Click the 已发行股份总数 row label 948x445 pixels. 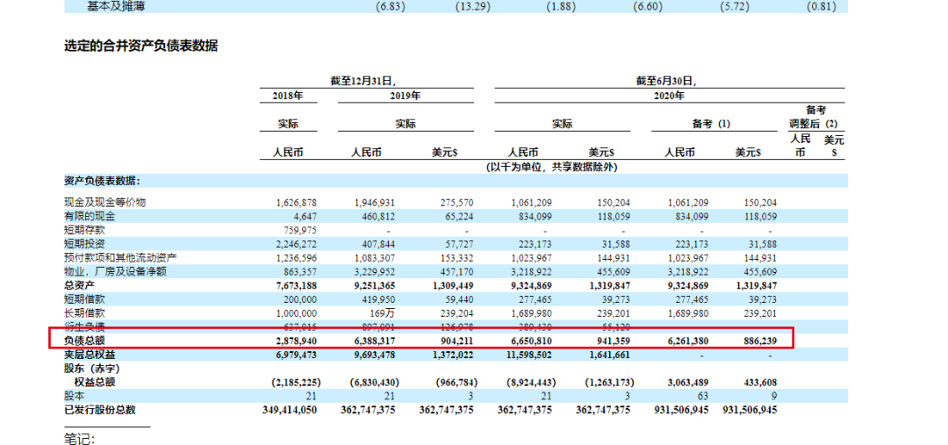pos(100,410)
